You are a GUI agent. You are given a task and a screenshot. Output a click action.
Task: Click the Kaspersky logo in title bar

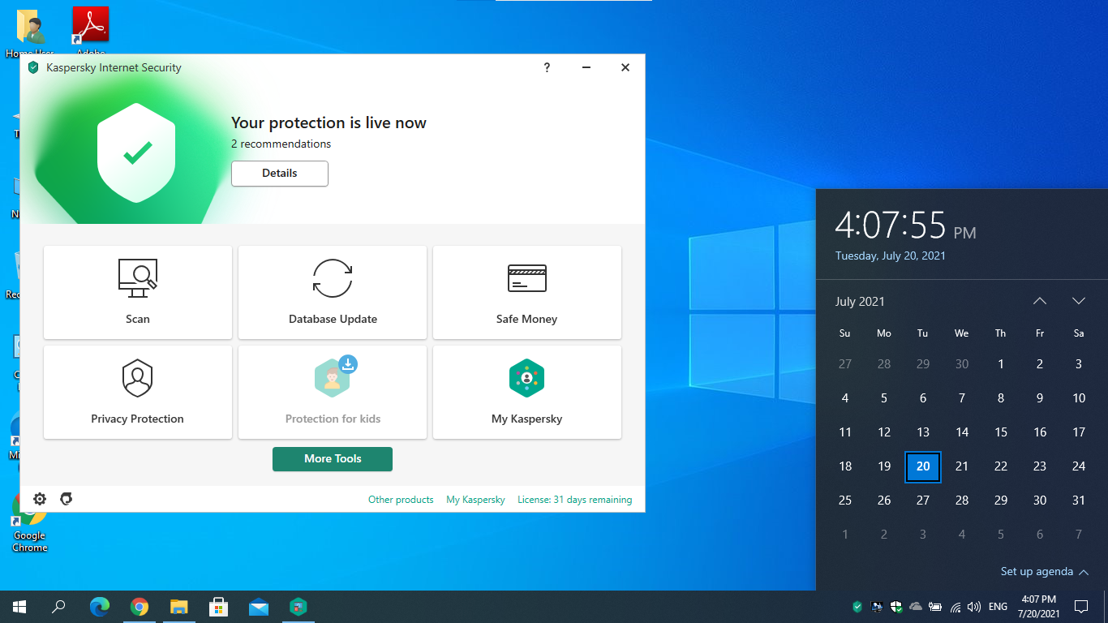tap(33, 67)
